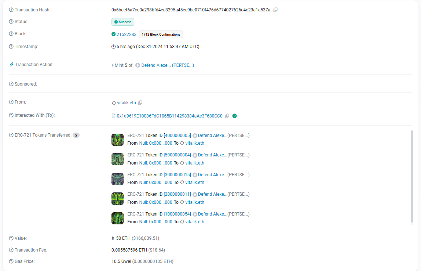Open the vitalik.eth sender address link
This screenshot has height=271, width=421.
pos(127,103)
